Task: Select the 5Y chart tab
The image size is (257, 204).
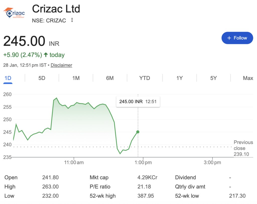Action: 213,78
